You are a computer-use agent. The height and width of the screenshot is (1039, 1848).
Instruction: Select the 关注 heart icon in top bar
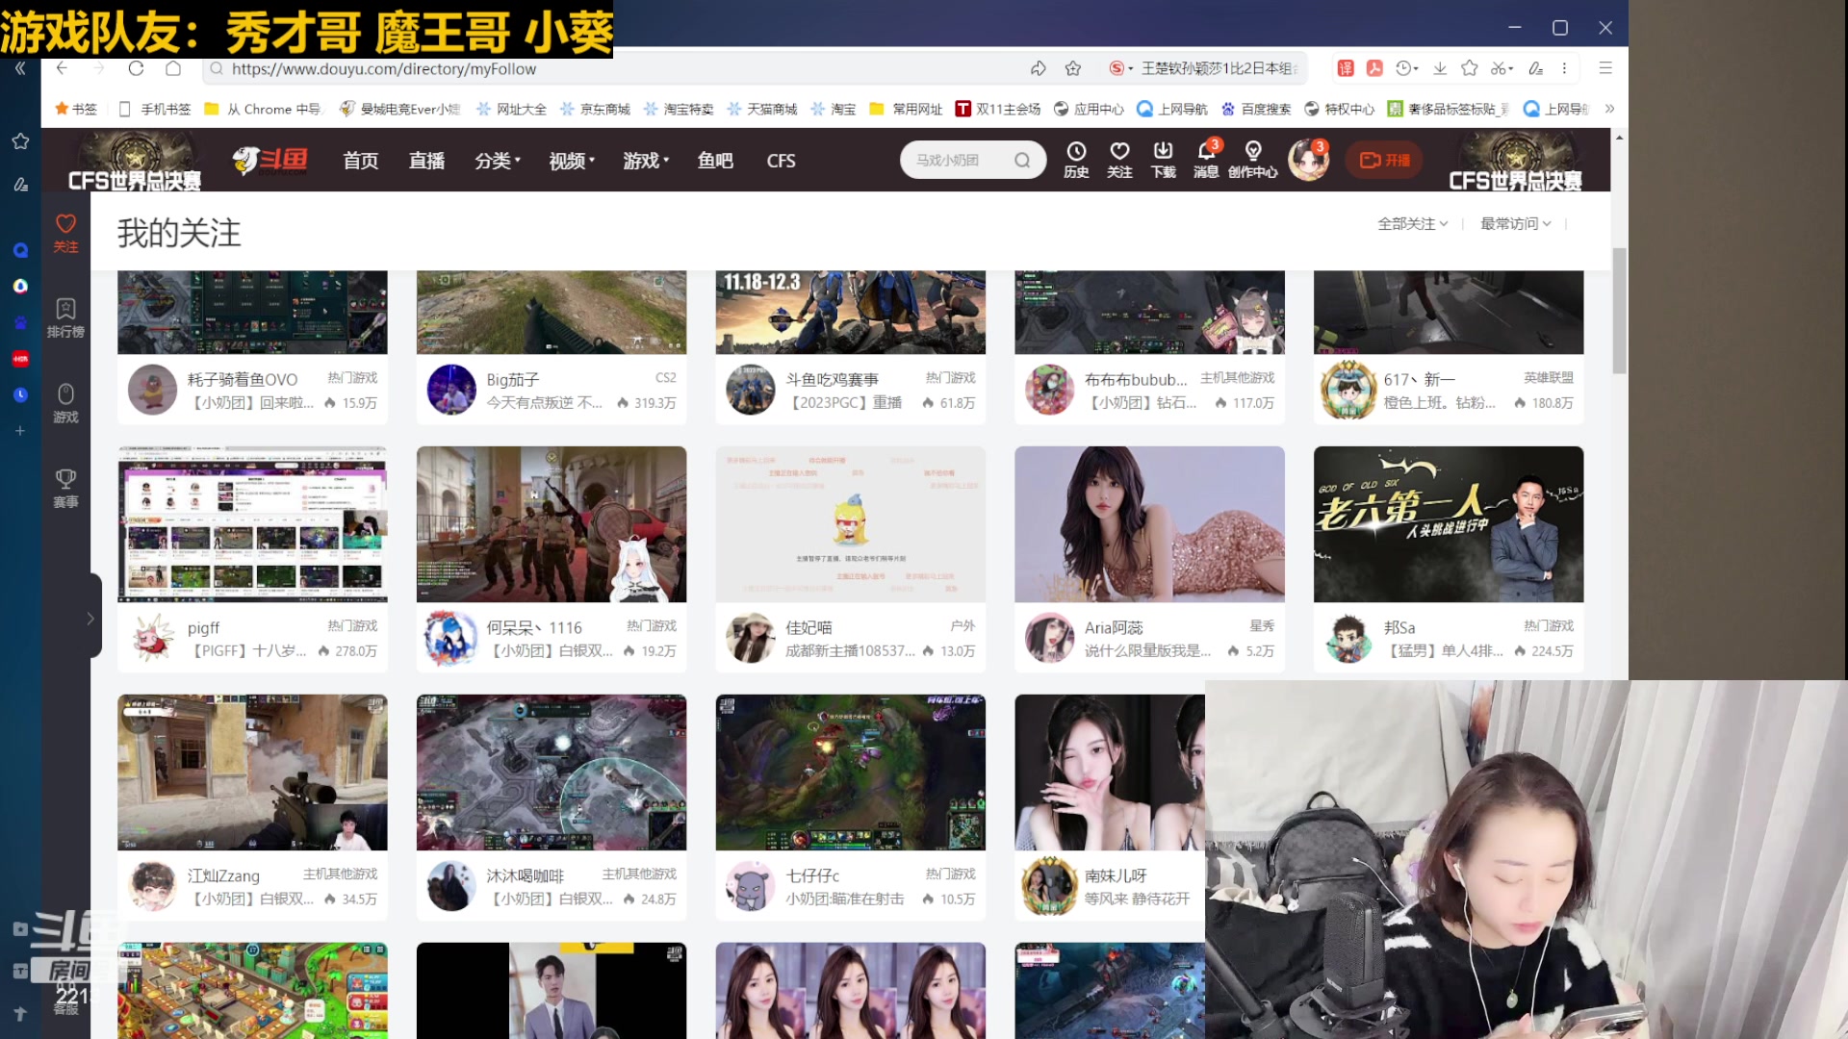point(1119,160)
